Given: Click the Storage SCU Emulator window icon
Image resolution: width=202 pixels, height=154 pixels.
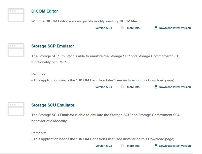Looking at the screenshot, I should tap(16, 109).
